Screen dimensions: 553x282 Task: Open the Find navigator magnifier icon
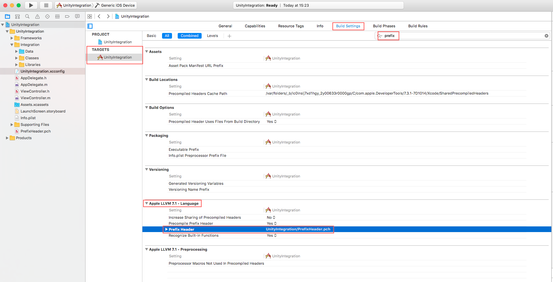27,16
